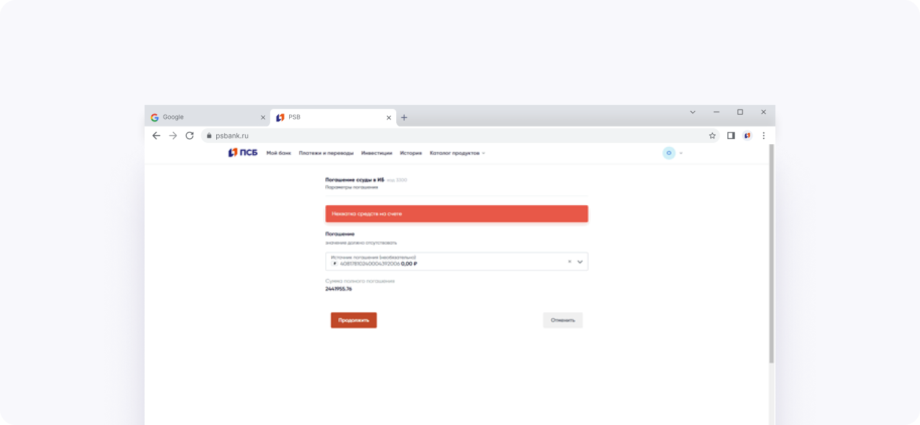Screen dimensions: 920x425
Task: Click the user avatar circle
Action: pos(669,153)
